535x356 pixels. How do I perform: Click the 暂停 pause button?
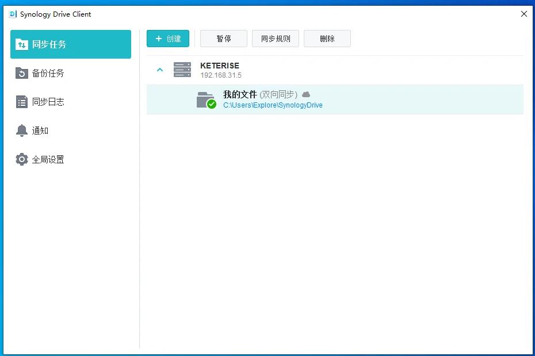(x=224, y=39)
